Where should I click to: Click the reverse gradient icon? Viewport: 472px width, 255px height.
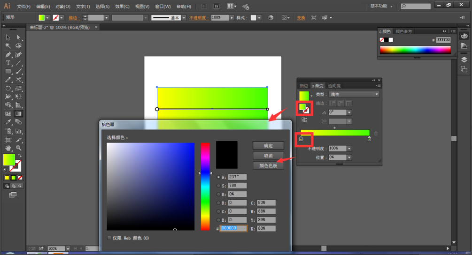coord(304,120)
